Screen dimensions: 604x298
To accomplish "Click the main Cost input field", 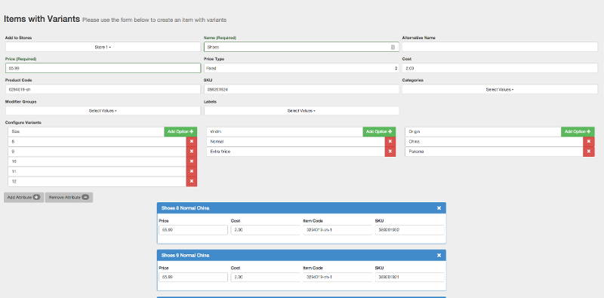I will [x=500, y=68].
